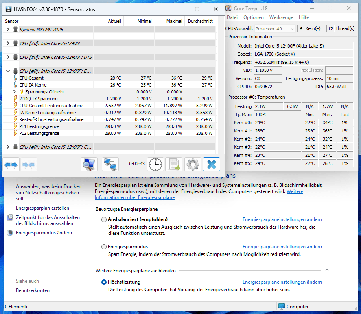Click the collapse-layout arrows icon in HWiNFO toolbar
Viewport: 361px width, 314px height.
pyautogui.click(x=28, y=165)
